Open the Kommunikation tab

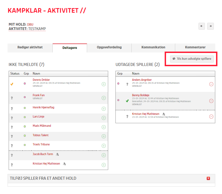pyautogui.click(x=153, y=48)
